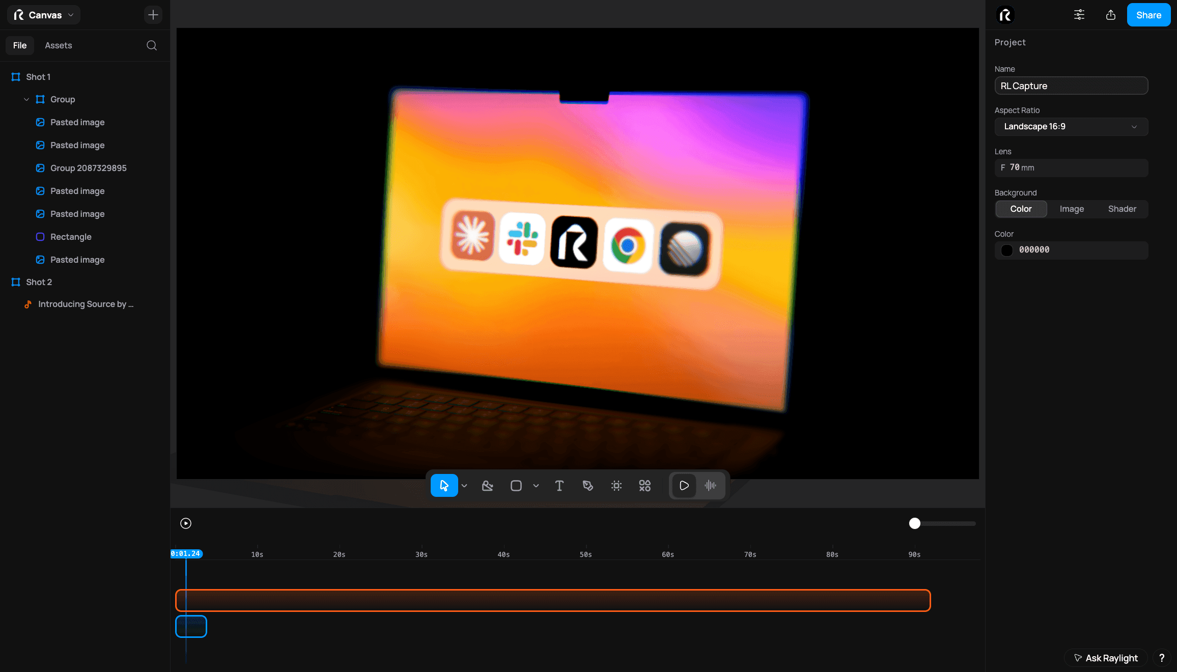This screenshot has height=672, width=1177.
Task: Edit the 000000 hex color value
Action: click(x=1034, y=250)
